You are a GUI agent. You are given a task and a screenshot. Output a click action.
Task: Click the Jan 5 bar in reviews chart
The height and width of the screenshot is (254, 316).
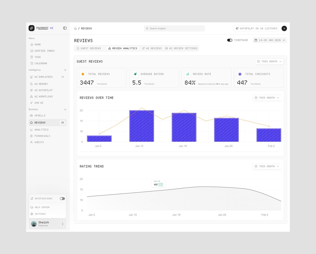pos(99,139)
